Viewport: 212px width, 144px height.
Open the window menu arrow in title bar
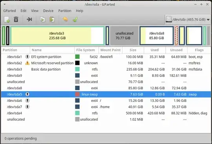[x=4, y=4]
